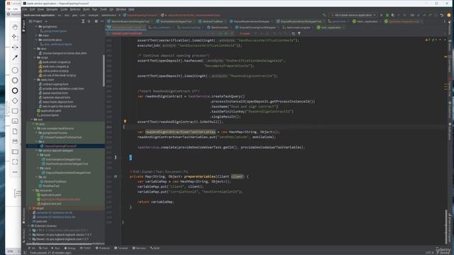Select the move tool in annotation sidebar
Image resolution: width=454 pixels, height=255 pixels.
tap(15, 37)
